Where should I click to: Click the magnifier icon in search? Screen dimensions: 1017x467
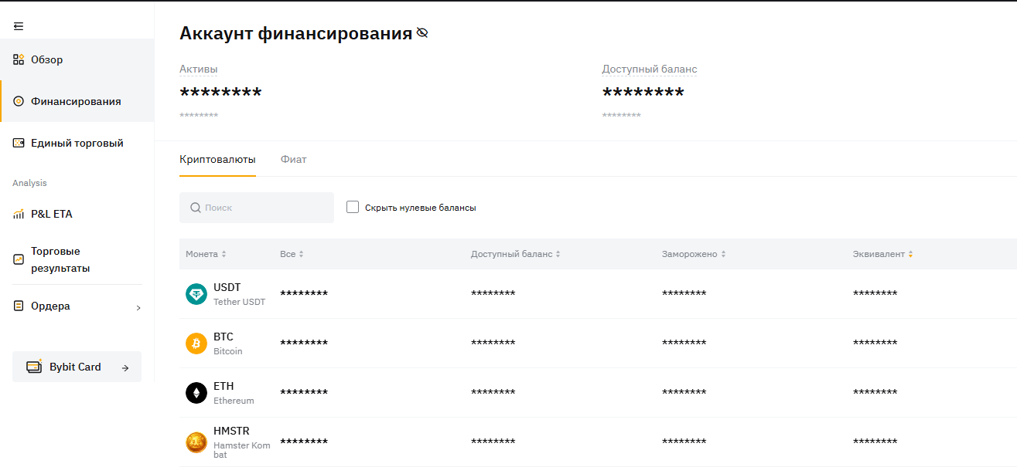pos(196,208)
